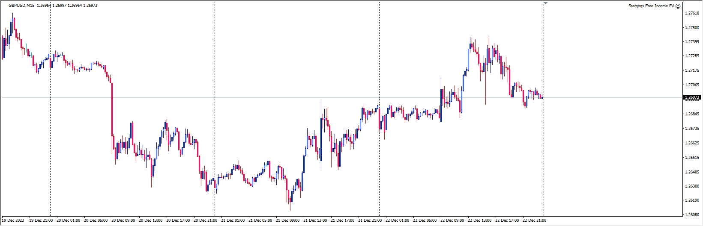This screenshot has height=226, width=703.
Task: Click the 1.26515 price axis label
Action: point(692,158)
